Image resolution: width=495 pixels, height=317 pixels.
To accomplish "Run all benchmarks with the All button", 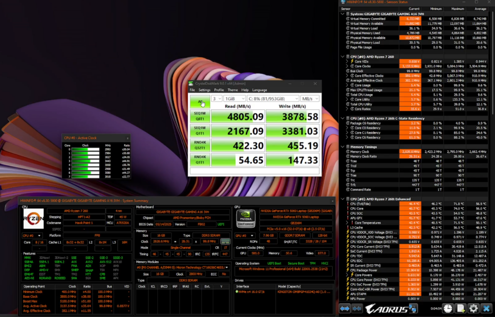I will 200,102.
